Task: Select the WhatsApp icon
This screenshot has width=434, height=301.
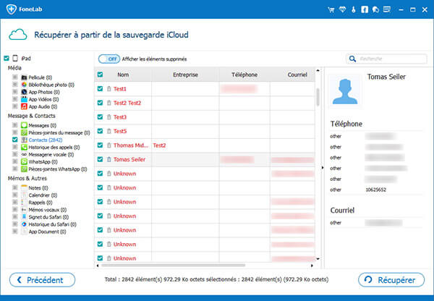Action: coord(24,161)
